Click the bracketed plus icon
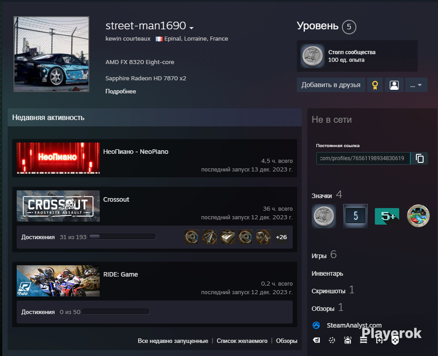Screen dimensions: 438x356 379,340
